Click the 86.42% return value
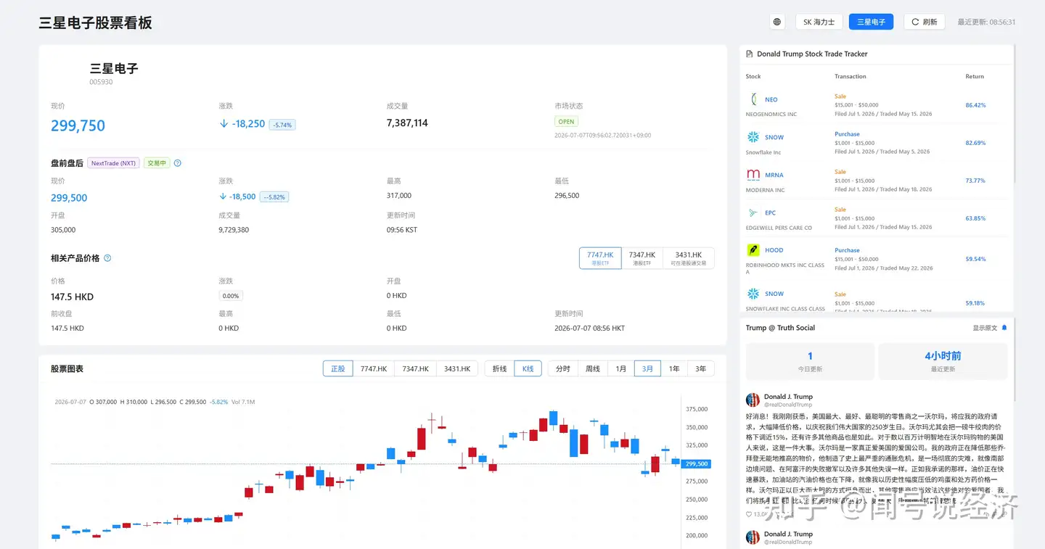This screenshot has height=549, width=1045. tap(975, 105)
